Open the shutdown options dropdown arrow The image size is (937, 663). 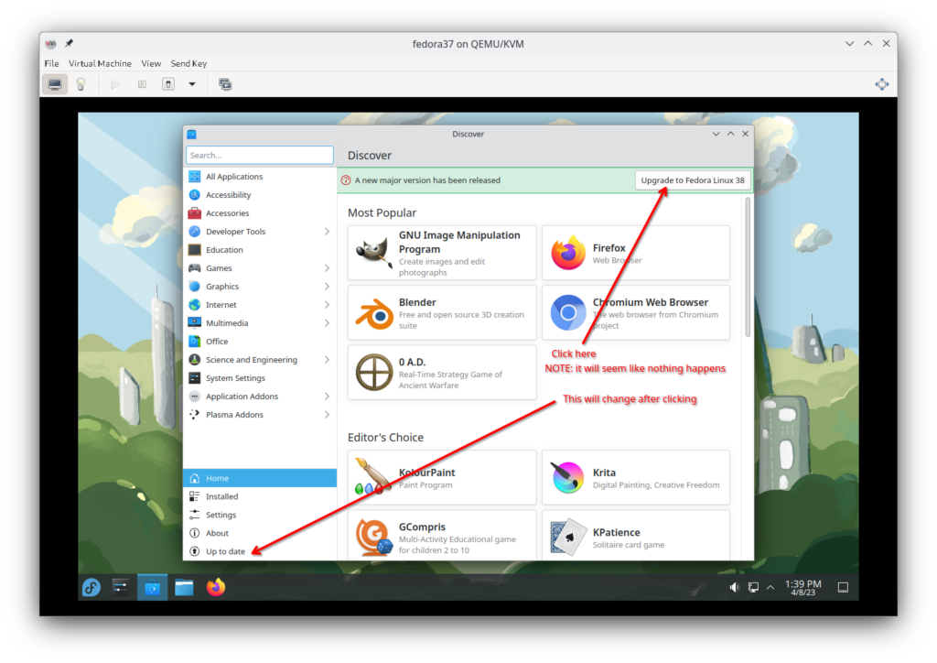pyautogui.click(x=192, y=84)
